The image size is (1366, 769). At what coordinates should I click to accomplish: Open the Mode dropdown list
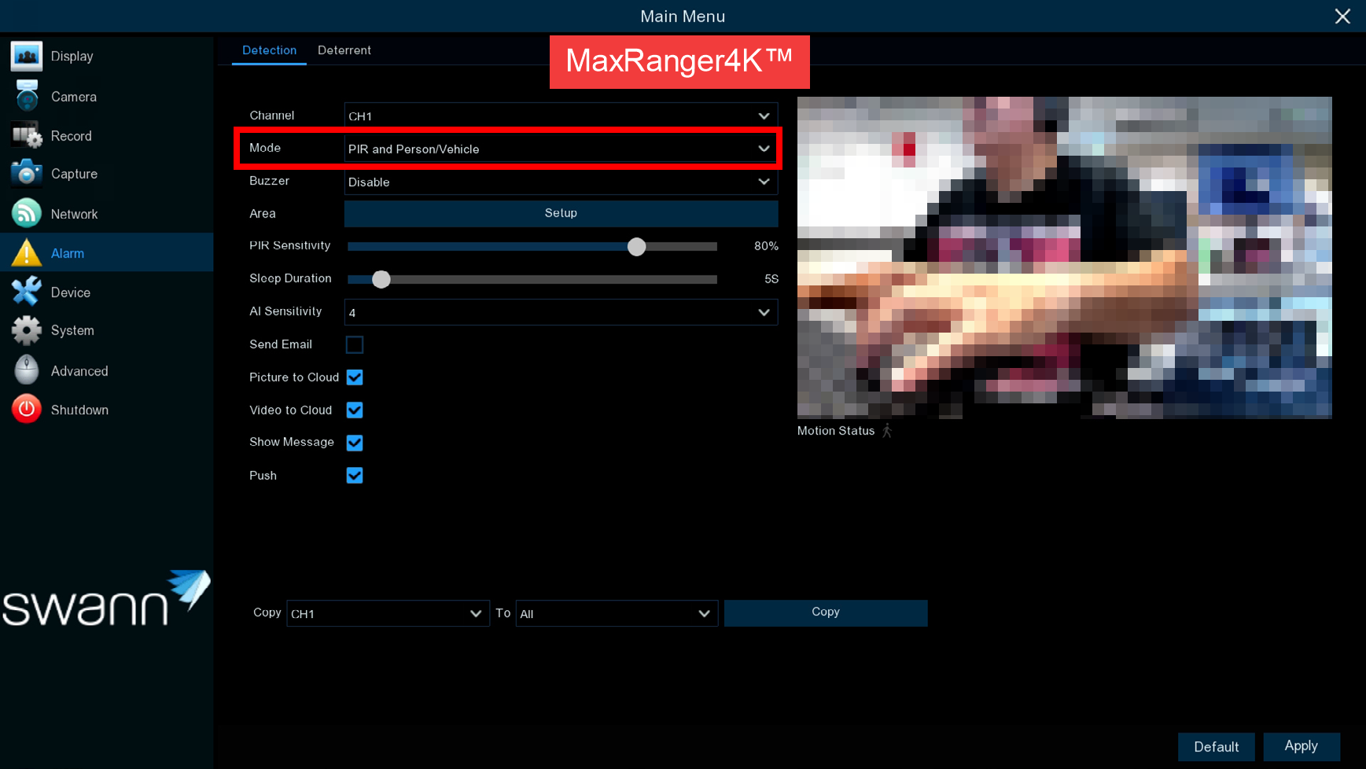(561, 149)
